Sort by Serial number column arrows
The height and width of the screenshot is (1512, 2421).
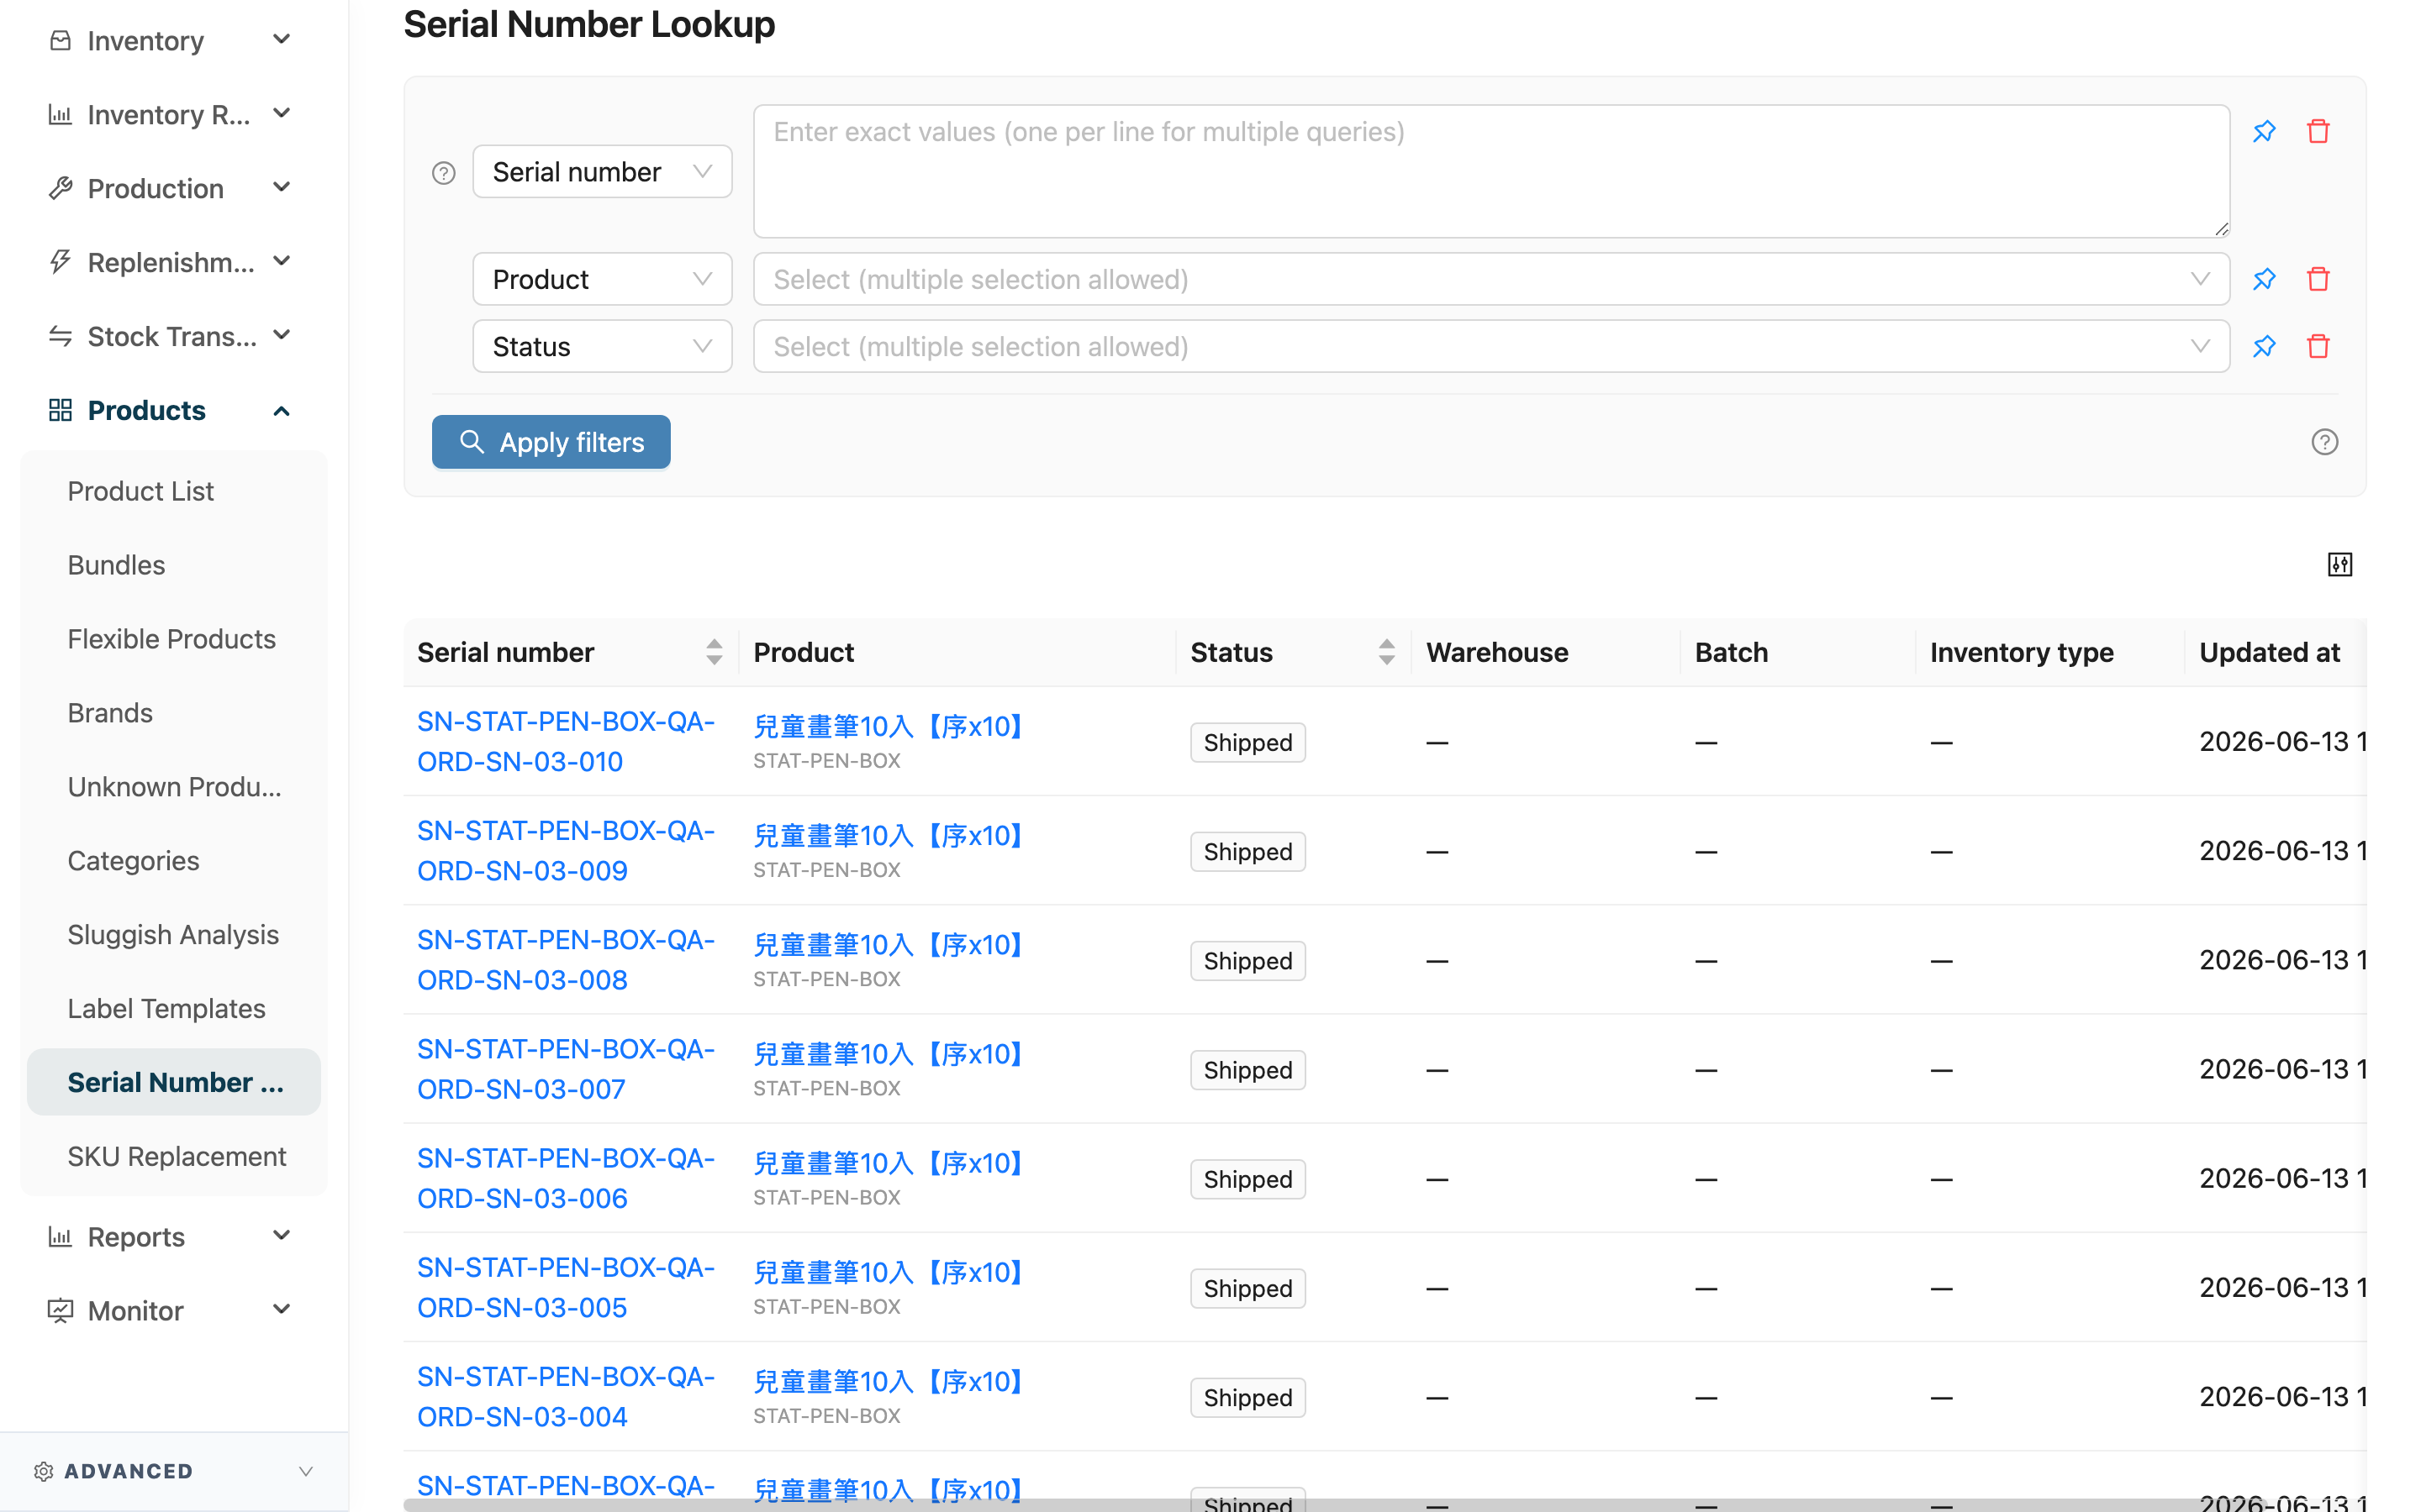(x=714, y=652)
